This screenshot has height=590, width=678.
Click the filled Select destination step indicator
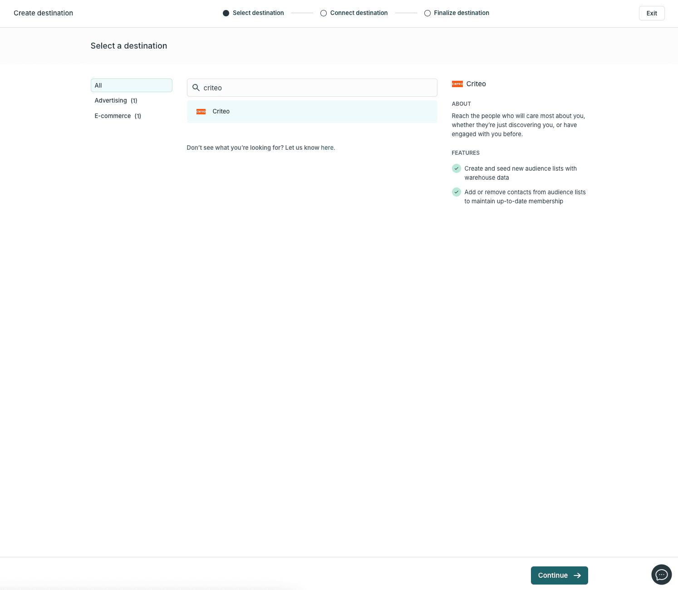(226, 13)
